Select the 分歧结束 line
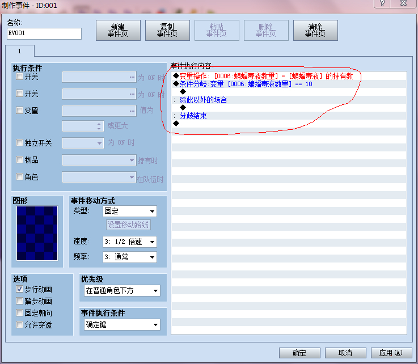The width and height of the screenshot is (418, 364). 289,116
